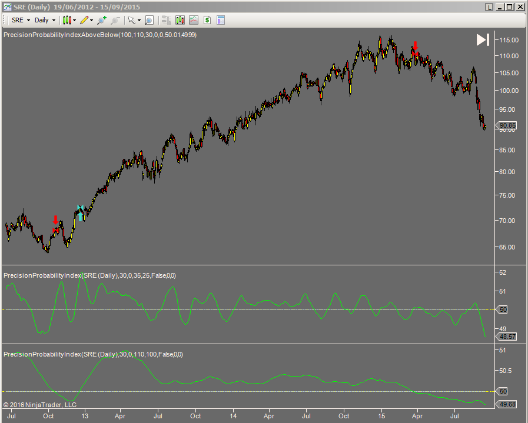Click the 100.00 price axis label
Screen dimensions: 528x423
(x=509, y=91)
